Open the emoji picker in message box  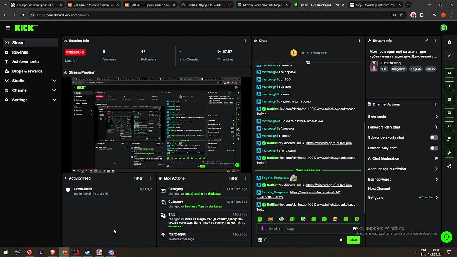354,228
